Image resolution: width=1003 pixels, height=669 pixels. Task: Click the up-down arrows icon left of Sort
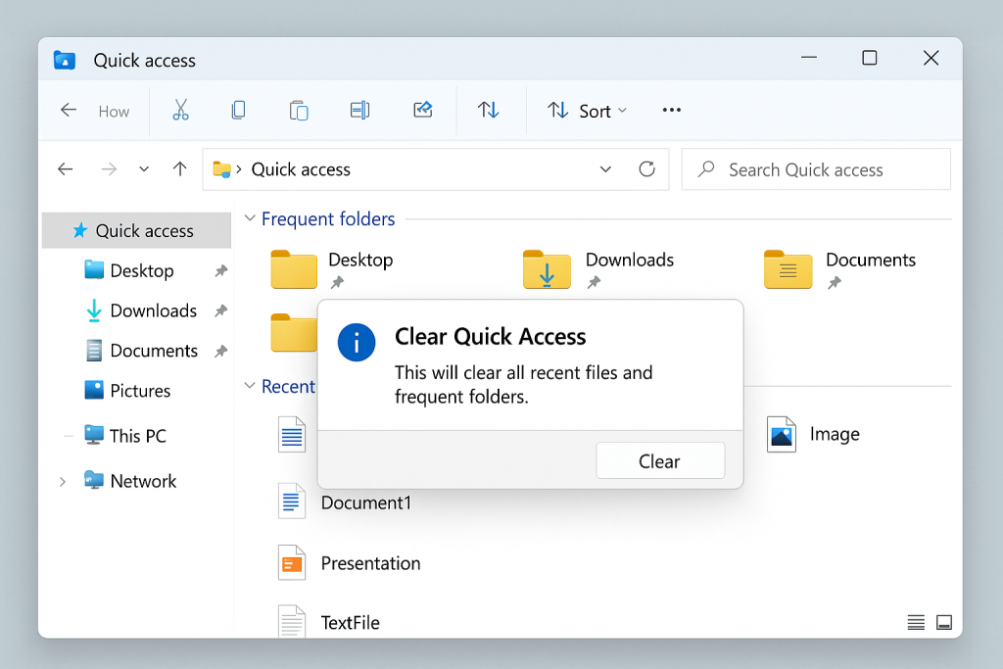pos(488,110)
